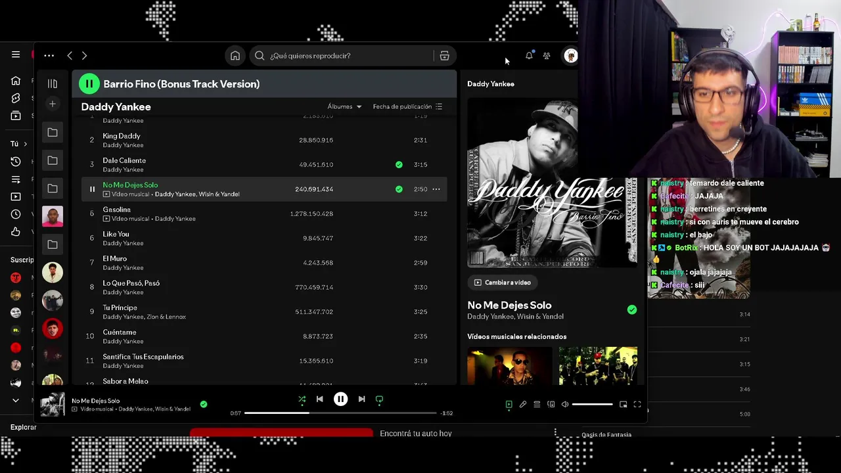Select the King Daddy track row
The width and height of the screenshot is (841, 473).
(x=264, y=140)
